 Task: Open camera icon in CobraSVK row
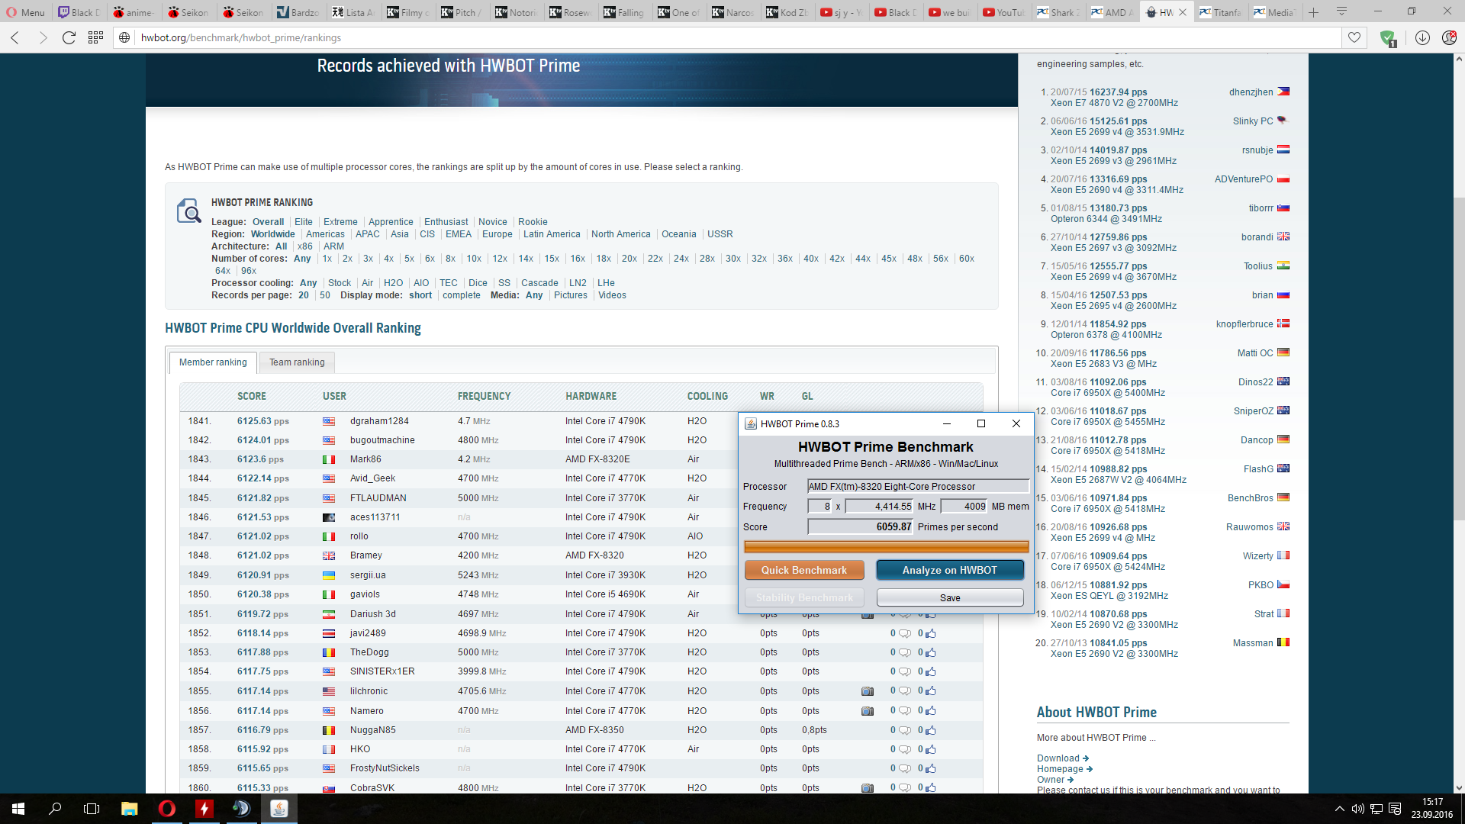point(868,788)
